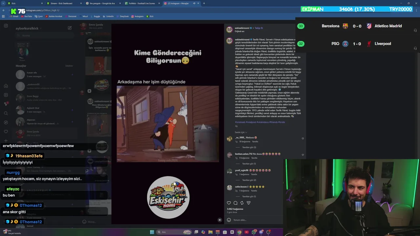
Task: Switch to FotMob Football Live Scores tab
Action: point(143,3)
